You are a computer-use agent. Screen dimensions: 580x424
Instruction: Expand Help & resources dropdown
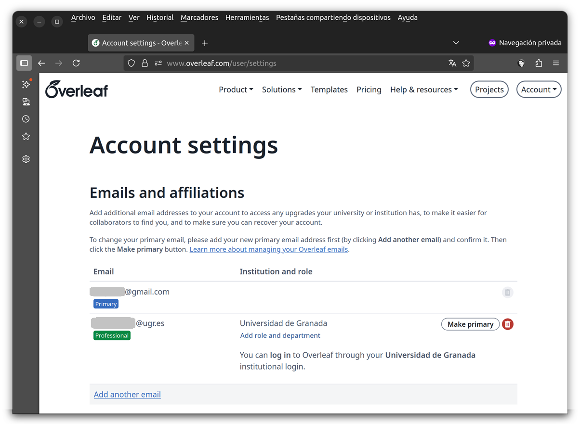(x=424, y=90)
